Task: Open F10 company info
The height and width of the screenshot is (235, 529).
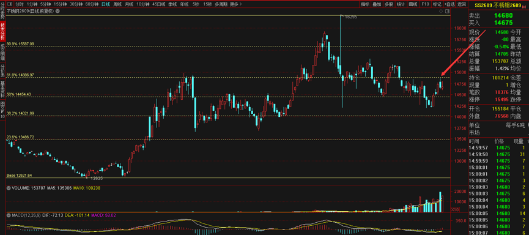Action: pos(425,4)
